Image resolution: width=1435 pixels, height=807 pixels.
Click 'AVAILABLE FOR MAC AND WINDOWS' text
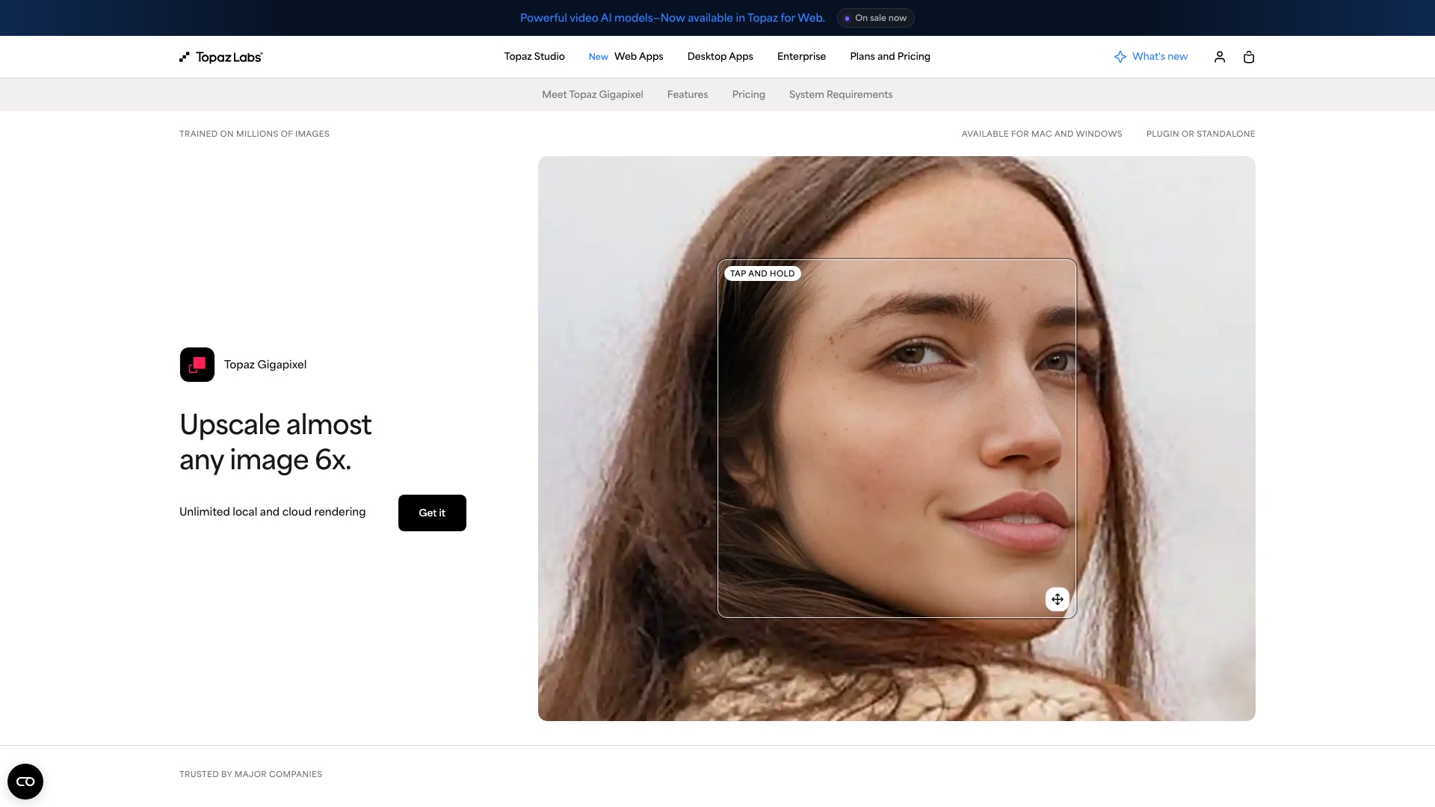pyautogui.click(x=1042, y=134)
